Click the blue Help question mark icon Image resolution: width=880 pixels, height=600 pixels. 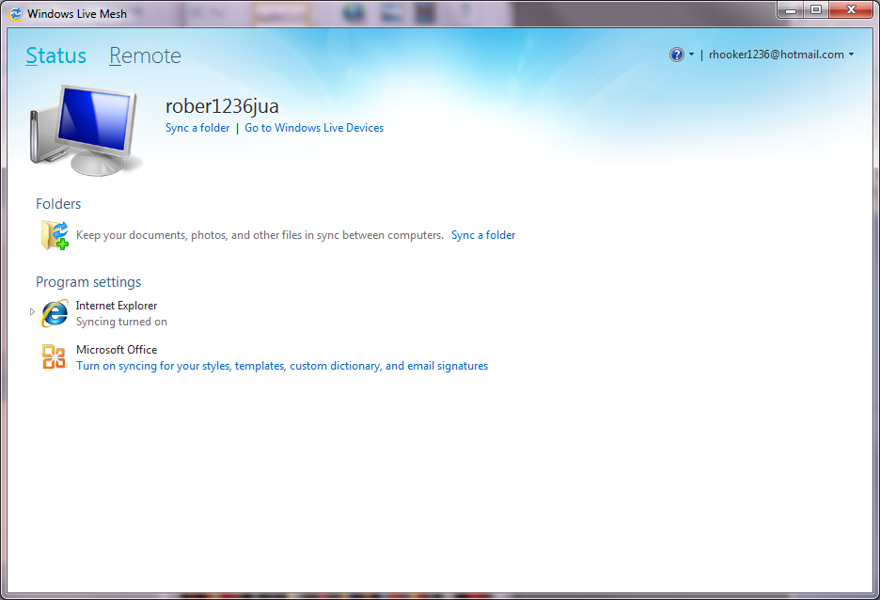(677, 55)
